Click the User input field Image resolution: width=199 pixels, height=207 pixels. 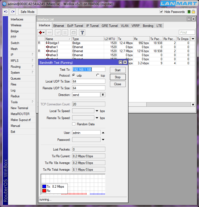[x=86, y=133]
